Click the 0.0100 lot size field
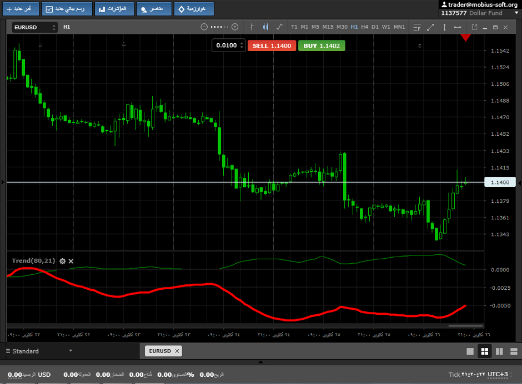522x384 pixels. (x=227, y=45)
